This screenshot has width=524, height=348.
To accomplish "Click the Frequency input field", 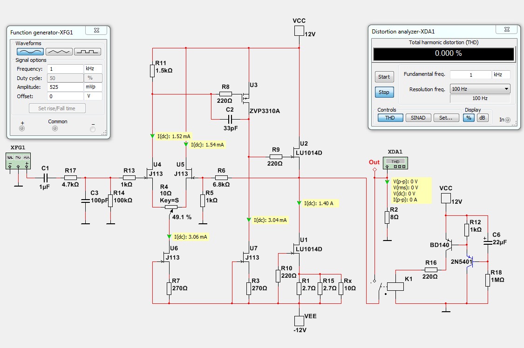I will click(x=65, y=69).
